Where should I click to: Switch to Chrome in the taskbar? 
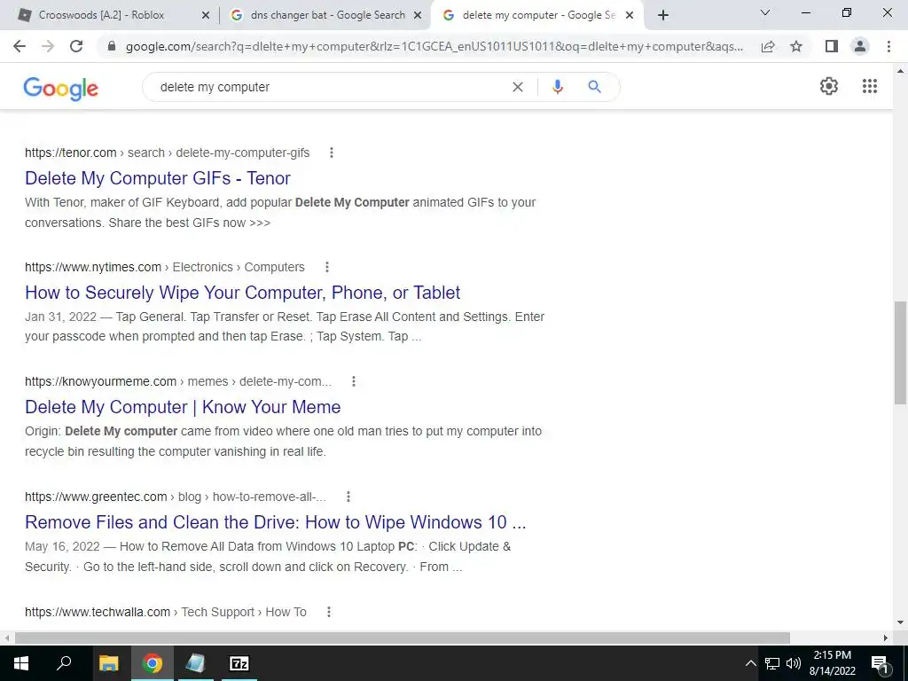(153, 663)
